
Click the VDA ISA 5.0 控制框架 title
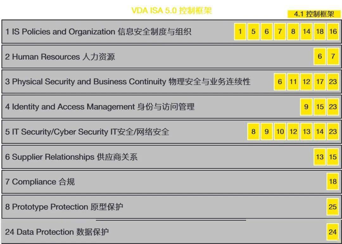click(171, 10)
